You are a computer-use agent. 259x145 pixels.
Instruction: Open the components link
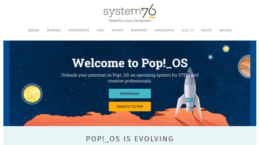pyautogui.click(x=164, y=30)
